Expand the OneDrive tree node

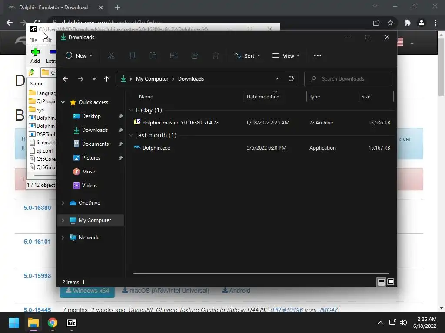click(63, 203)
